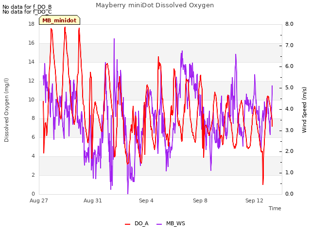
Task: Click the 5.0 tick on wind speed axis
Action: pyautogui.click(x=290, y=87)
